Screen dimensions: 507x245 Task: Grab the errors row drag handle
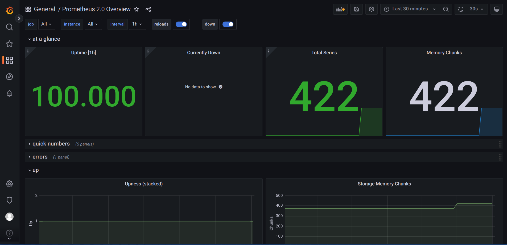pyautogui.click(x=500, y=157)
